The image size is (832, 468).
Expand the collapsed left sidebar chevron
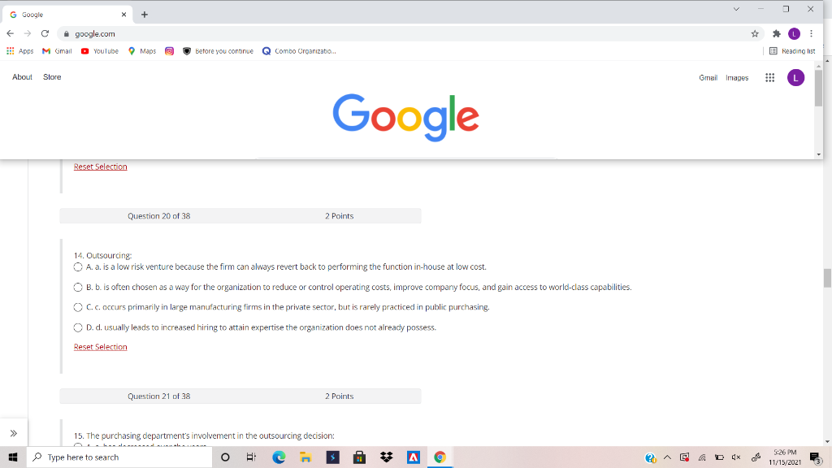[x=13, y=431]
